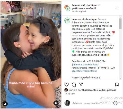Click the Áudio original link

point(79,12)
